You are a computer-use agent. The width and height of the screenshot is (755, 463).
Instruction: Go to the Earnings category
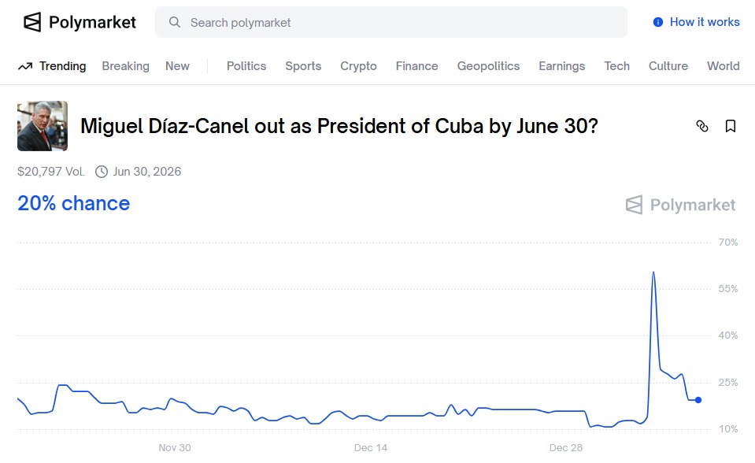pyautogui.click(x=561, y=66)
